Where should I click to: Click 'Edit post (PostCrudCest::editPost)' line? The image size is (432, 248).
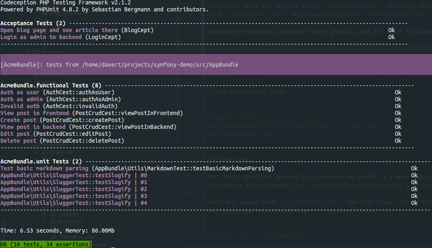pyautogui.click(x=56, y=134)
